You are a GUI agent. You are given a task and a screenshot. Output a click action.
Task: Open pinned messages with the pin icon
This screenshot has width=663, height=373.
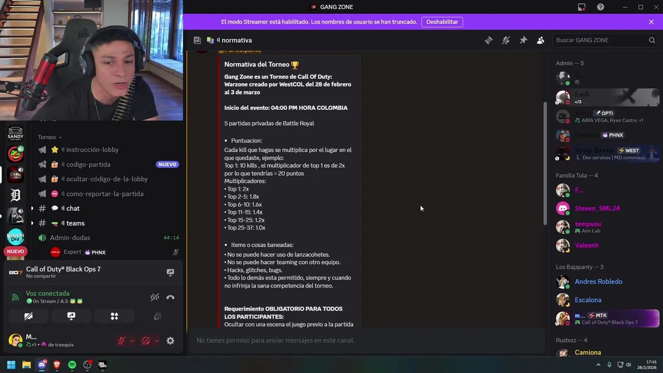pyautogui.click(x=523, y=40)
